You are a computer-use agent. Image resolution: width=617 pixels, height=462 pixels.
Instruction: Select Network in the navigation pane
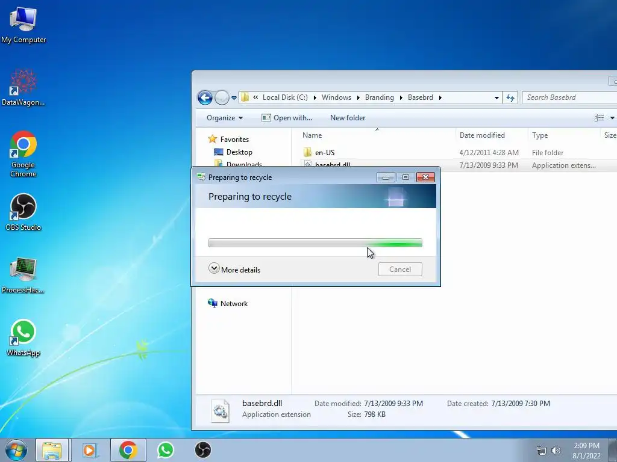click(234, 303)
